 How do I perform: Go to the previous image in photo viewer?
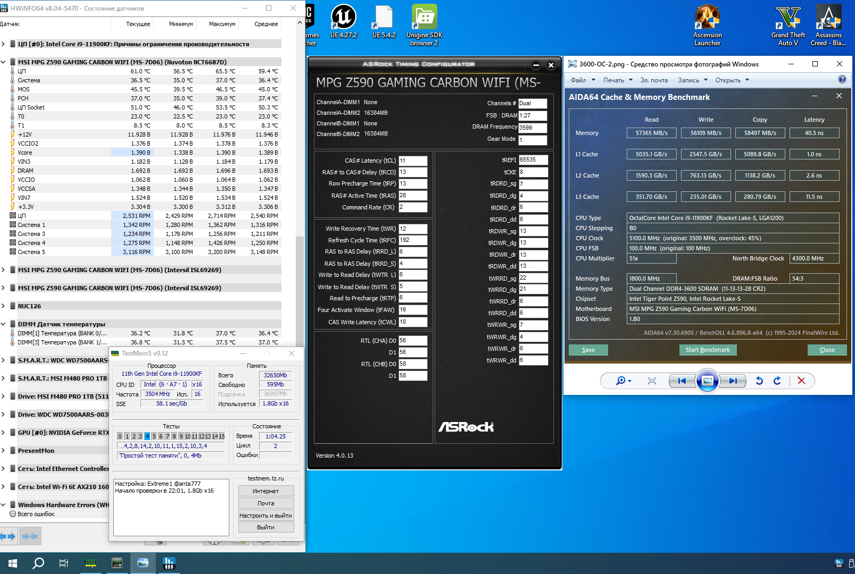pos(682,381)
